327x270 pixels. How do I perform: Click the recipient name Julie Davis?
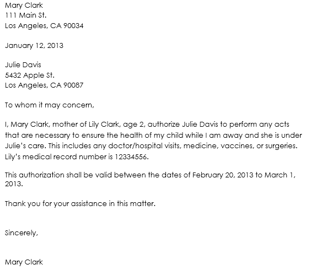point(23,65)
